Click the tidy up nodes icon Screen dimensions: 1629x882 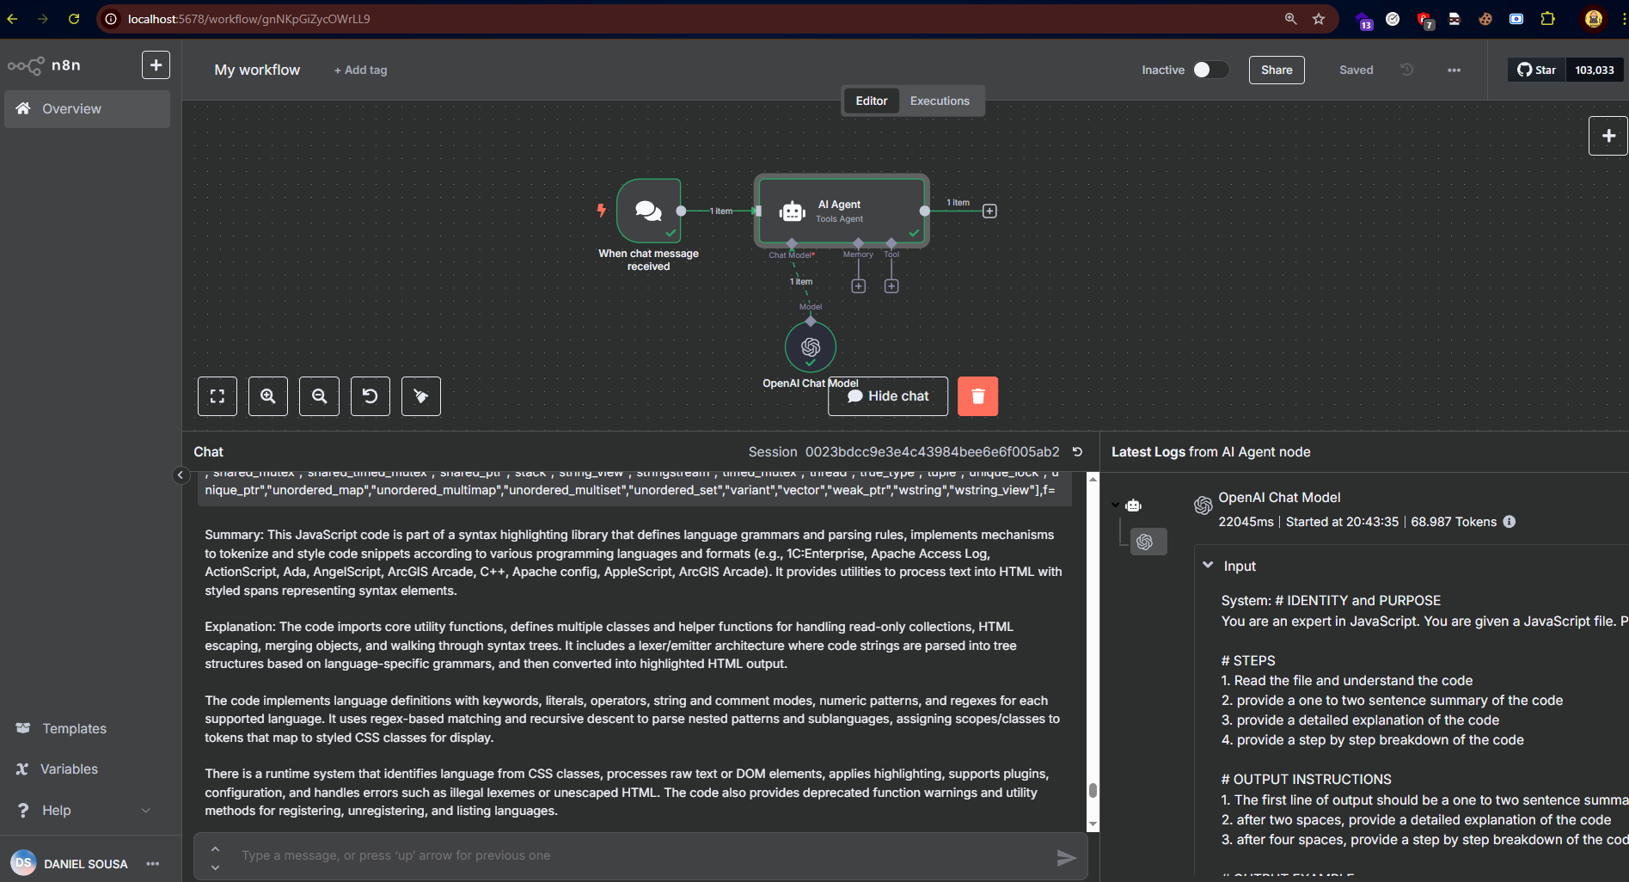pos(421,396)
